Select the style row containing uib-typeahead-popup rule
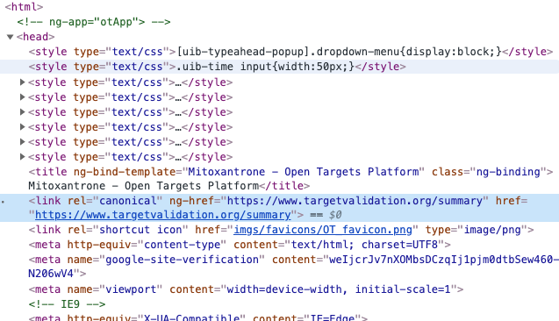The height and width of the screenshot is (321, 559). 291,52
